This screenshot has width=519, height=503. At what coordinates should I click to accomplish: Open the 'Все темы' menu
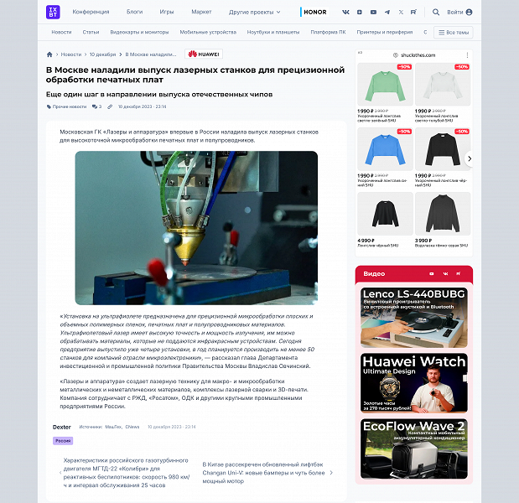[x=454, y=32]
